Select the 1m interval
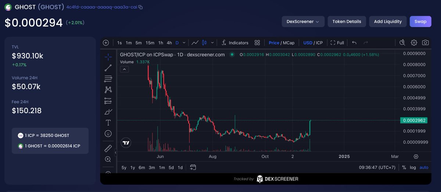Screen dimensions: 441x192 129,43
